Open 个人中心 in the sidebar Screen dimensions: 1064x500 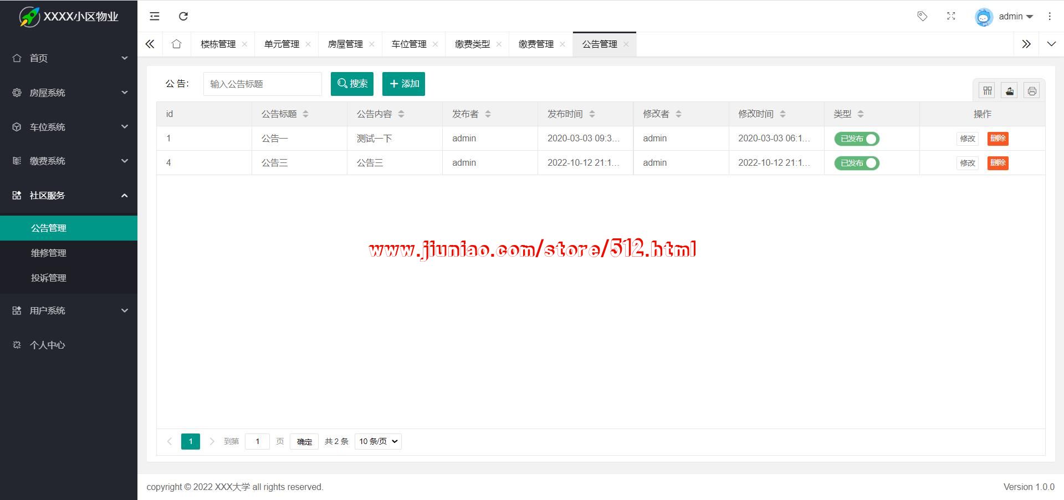(69, 345)
